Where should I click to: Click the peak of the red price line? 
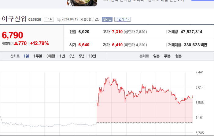tap(109, 77)
